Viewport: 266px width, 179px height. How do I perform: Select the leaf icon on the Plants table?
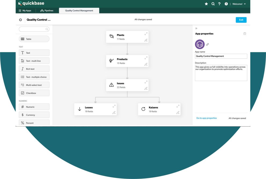[111, 36]
